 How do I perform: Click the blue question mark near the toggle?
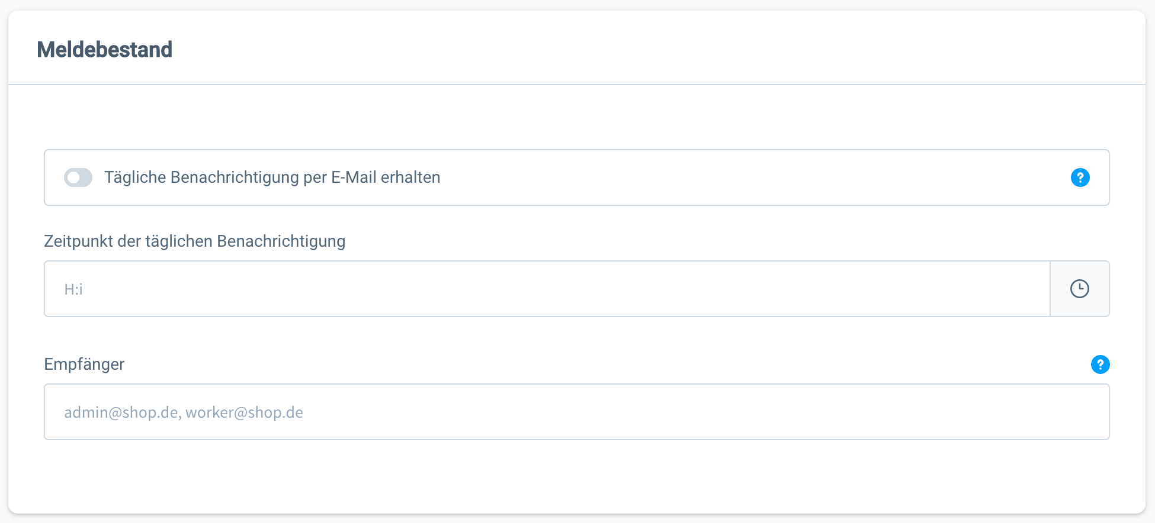pos(1080,177)
